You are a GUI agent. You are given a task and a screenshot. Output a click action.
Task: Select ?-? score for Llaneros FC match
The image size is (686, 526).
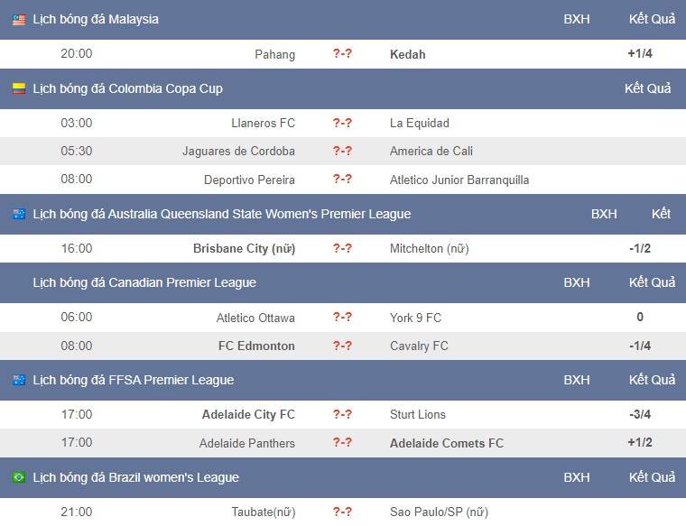click(x=342, y=123)
